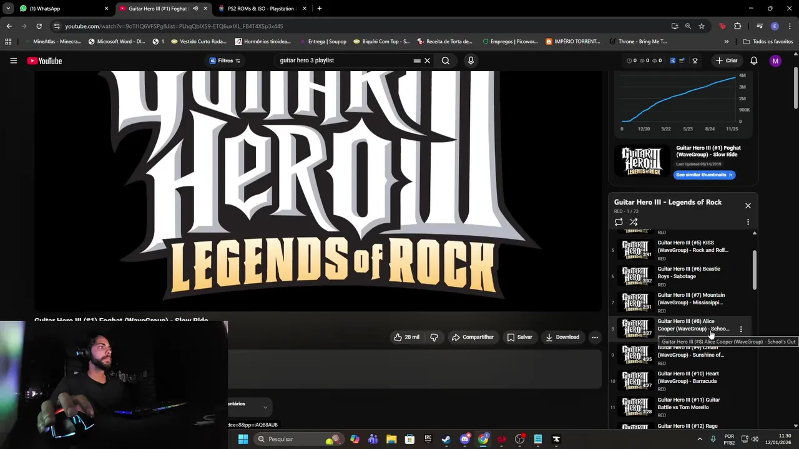This screenshot has width=799, height=449.
Task: Reload the page
Action: click(x=39, y=26)
